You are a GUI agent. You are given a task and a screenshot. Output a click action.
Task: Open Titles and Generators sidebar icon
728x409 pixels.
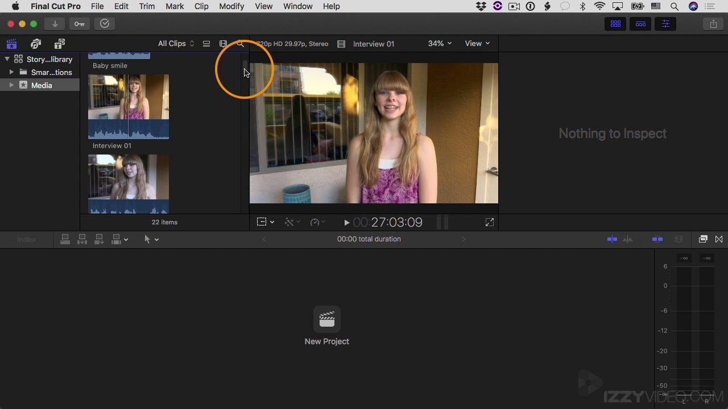pyautogui.click(x=60, y=44)
